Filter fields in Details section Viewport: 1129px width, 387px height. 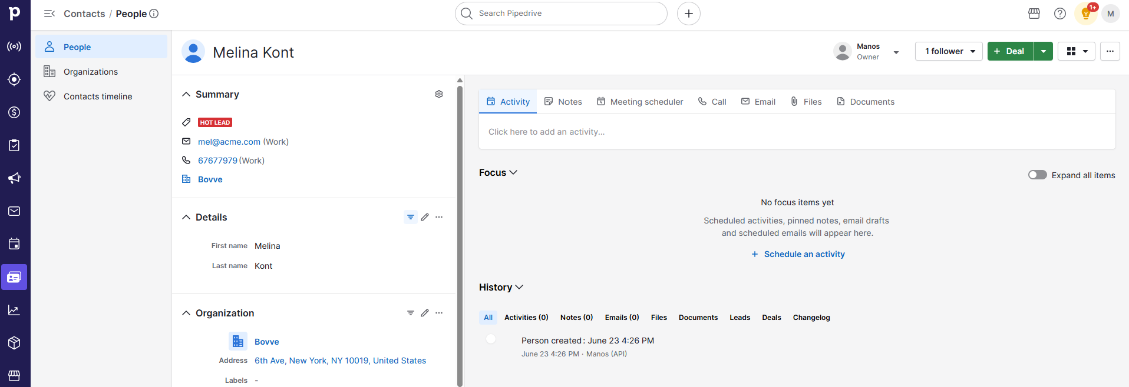click(411, 217)
